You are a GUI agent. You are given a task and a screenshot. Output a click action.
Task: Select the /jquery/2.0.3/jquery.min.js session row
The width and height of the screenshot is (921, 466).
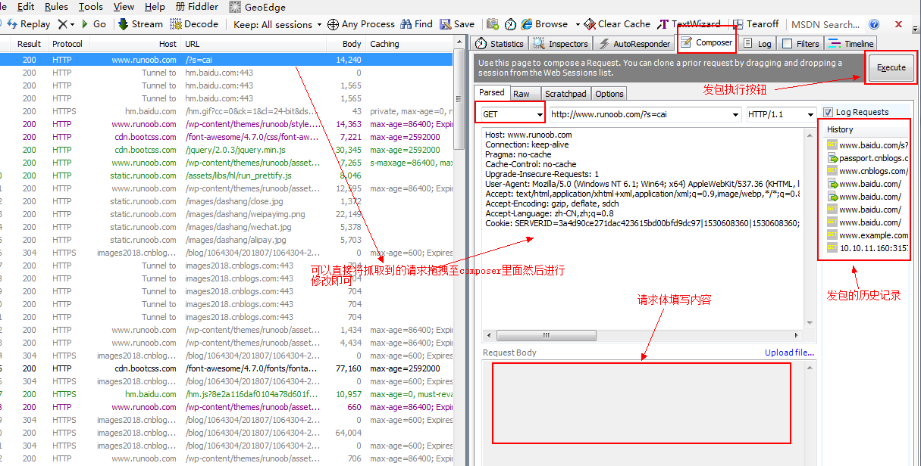226,150
